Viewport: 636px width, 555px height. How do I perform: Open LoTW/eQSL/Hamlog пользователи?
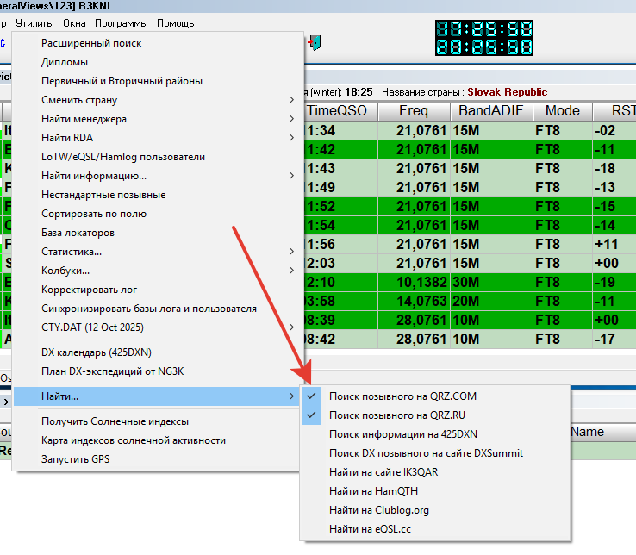(x=159, y=157)
